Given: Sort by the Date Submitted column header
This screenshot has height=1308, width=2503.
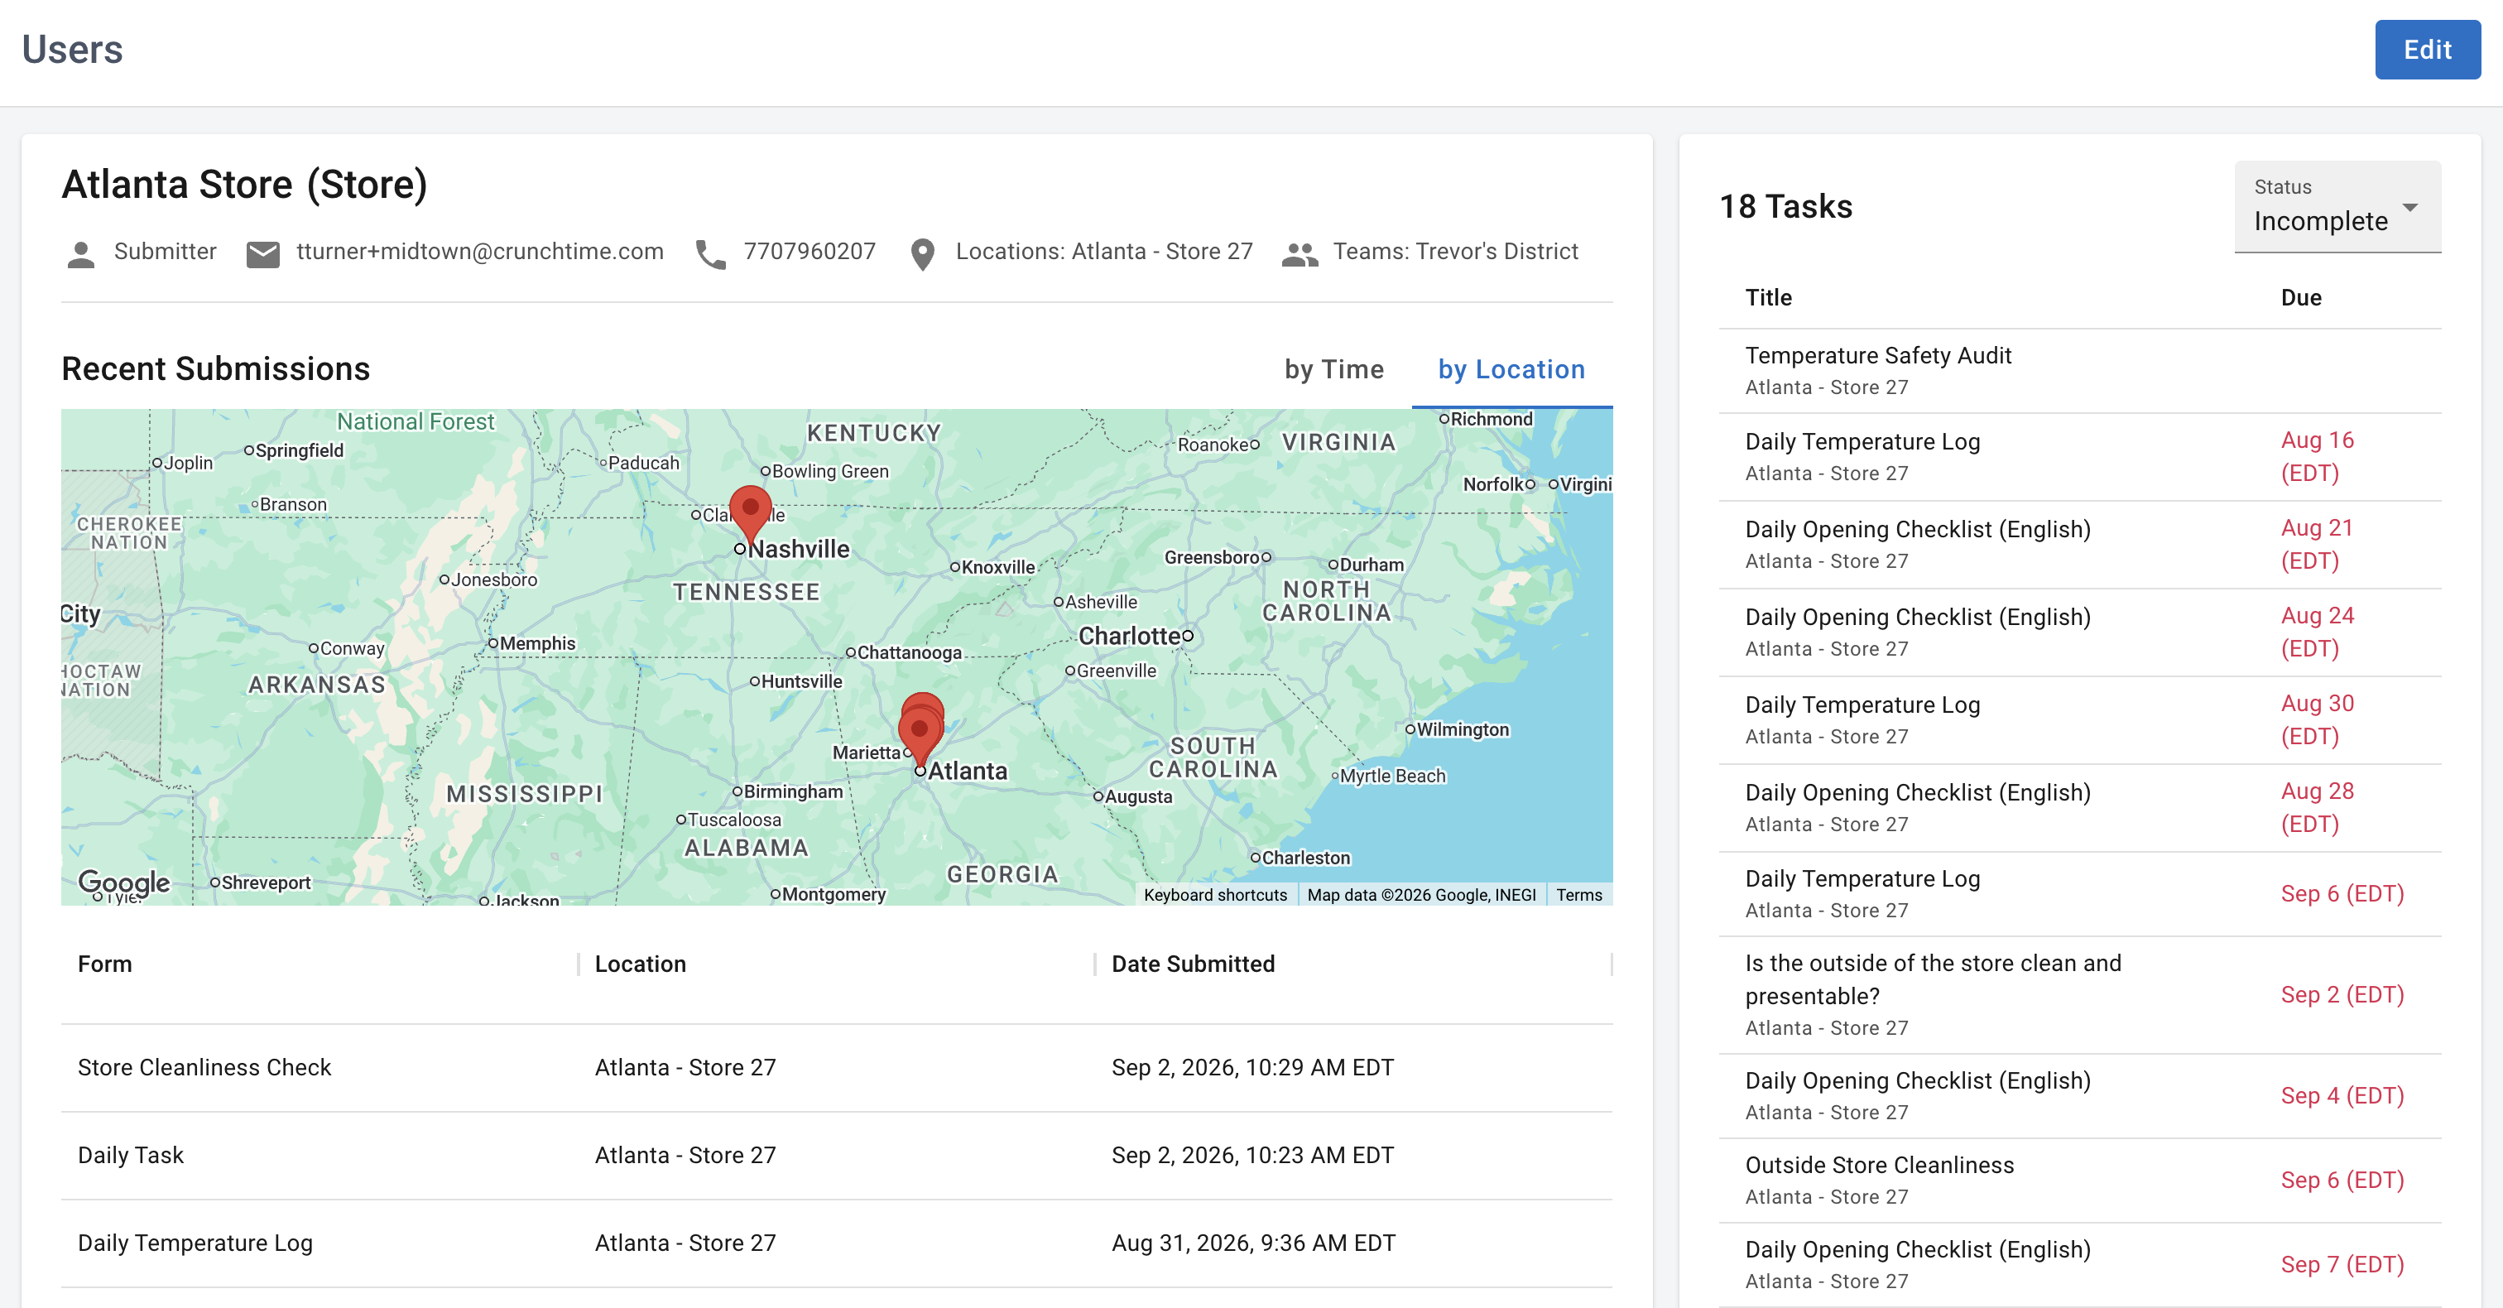Looking at the screenshot, I should [1192, 963].
